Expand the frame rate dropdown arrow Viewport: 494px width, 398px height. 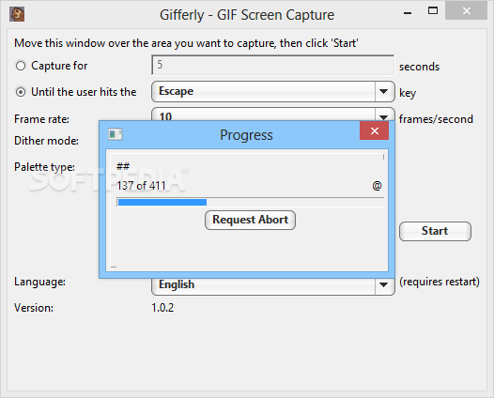pyautogui.click(x=384, y=116)
